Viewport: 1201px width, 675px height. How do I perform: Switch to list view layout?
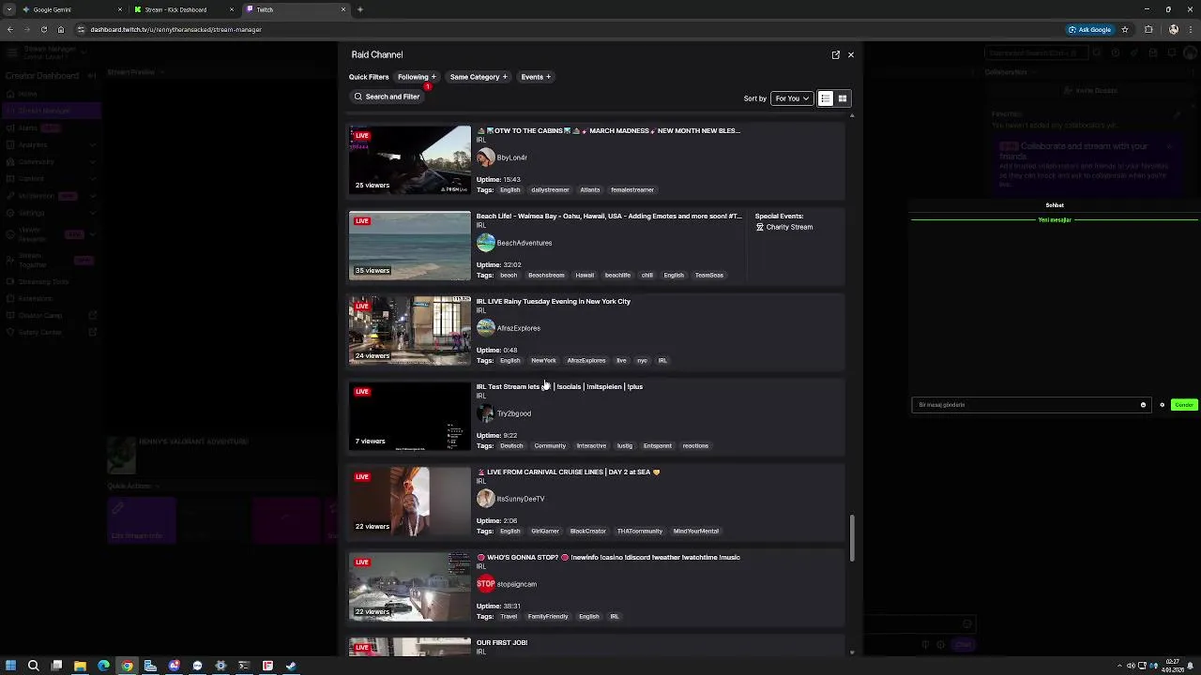pyautogui.click(x=826, y=98)
